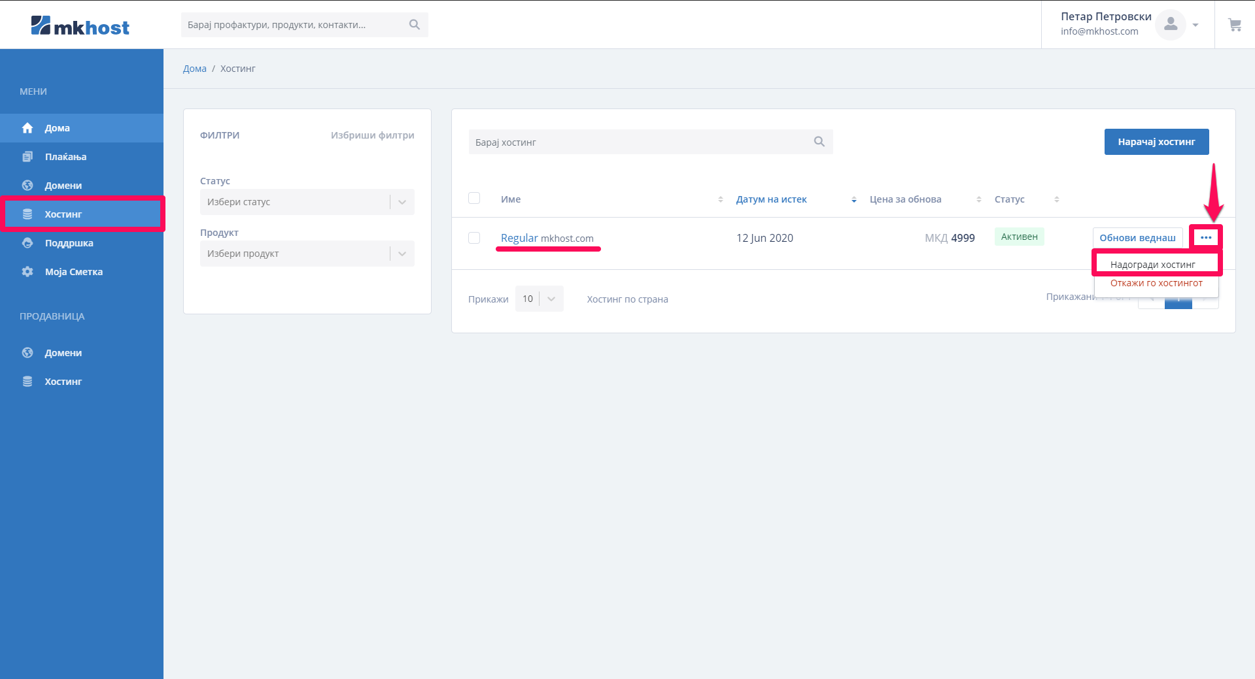This screenshot has width=1255, height=679.
Task: Sort by the Име column arrows
Action: pyautogui.click(x=720, y=199)
